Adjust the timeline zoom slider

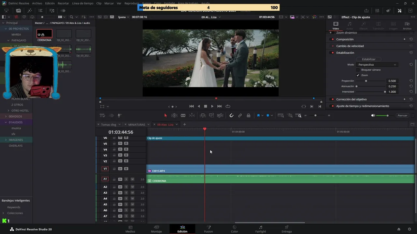tap(315, 115)
